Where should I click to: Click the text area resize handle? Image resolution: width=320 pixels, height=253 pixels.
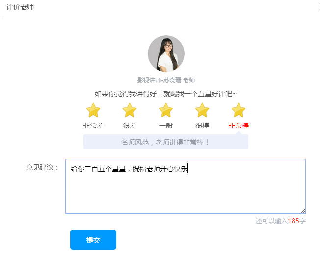pyautogui.click(x=302, y=210)
